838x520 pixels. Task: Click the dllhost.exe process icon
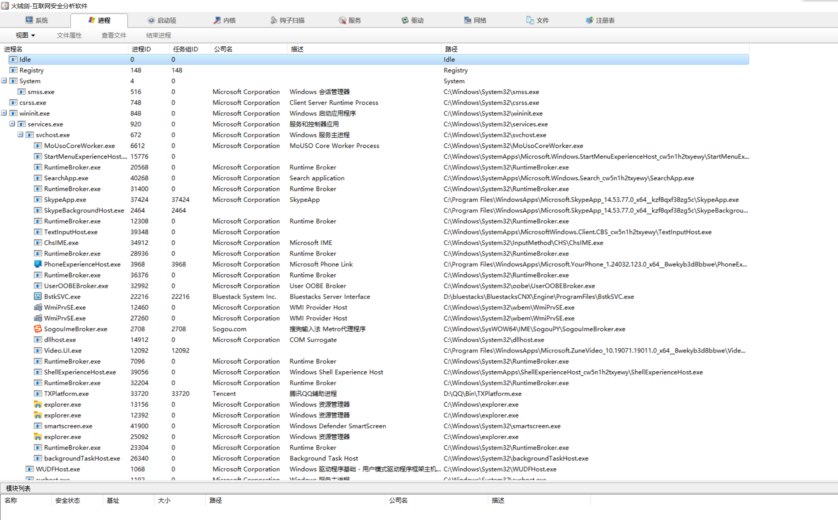point(38,340)
